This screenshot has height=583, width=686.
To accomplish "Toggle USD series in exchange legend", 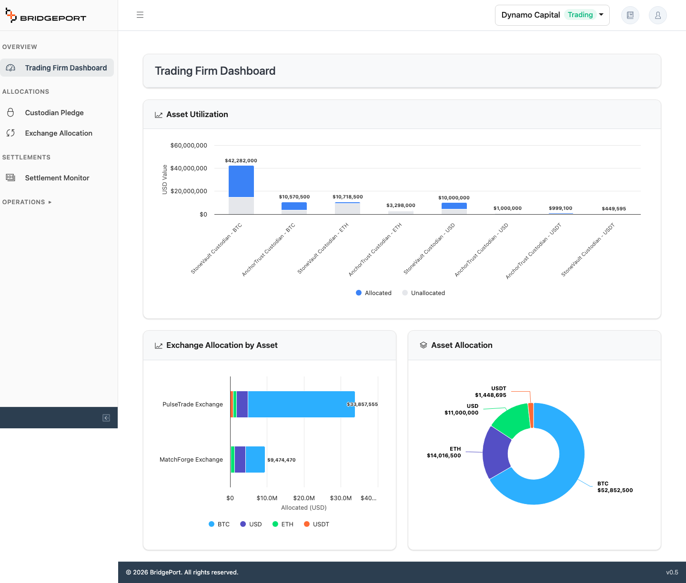I will click(251, 524).
